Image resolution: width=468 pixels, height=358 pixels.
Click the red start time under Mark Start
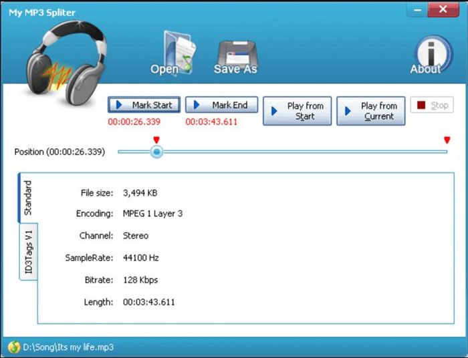tap(134, 122)
